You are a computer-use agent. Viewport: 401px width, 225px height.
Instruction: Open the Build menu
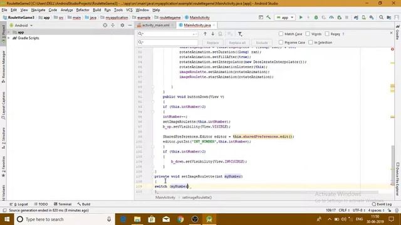point(96,10)
